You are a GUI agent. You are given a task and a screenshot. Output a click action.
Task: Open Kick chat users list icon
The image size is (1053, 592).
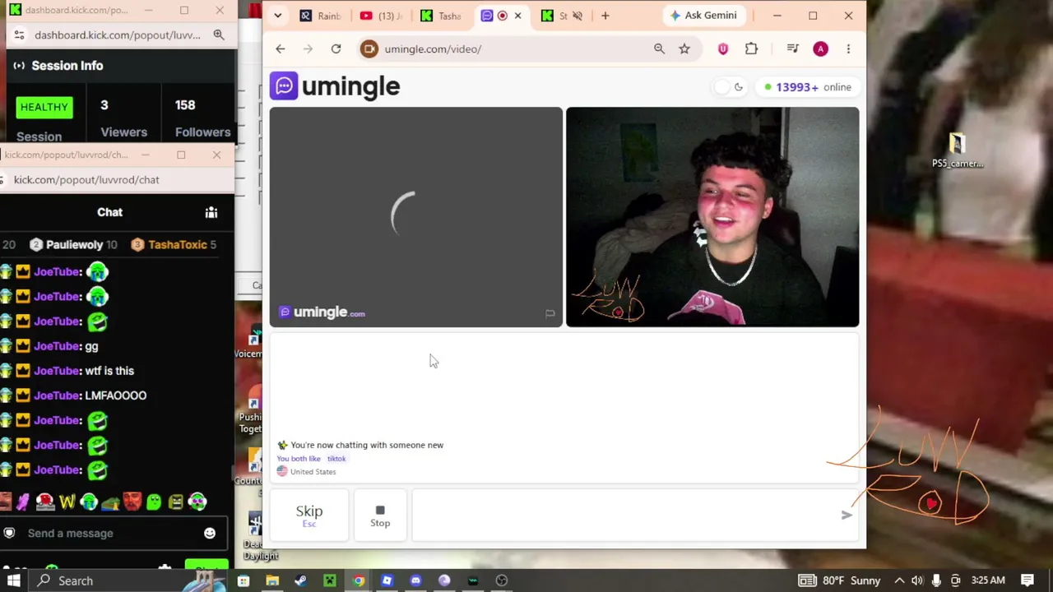pos(211,213)
